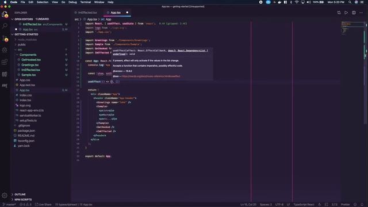This screenshot has height=207, width=368.
Task: Open package.json in file explorer
Action: coord(26,131)
